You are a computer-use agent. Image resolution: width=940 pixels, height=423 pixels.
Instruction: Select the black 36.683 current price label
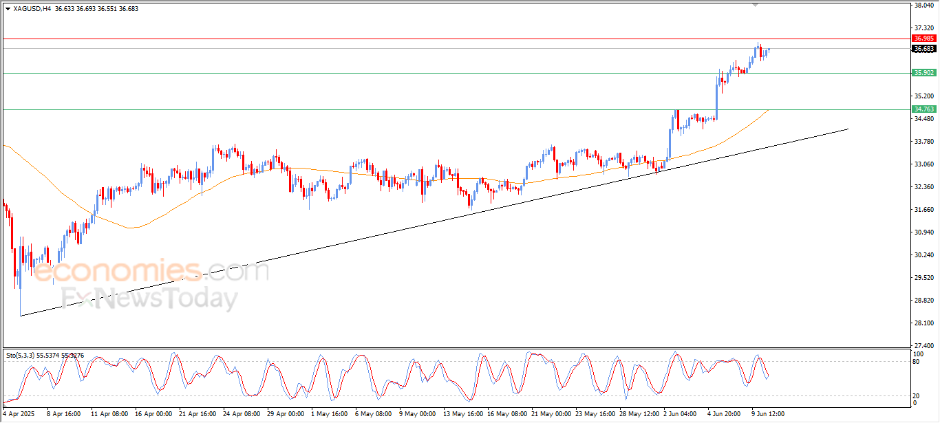pos(923,49)
